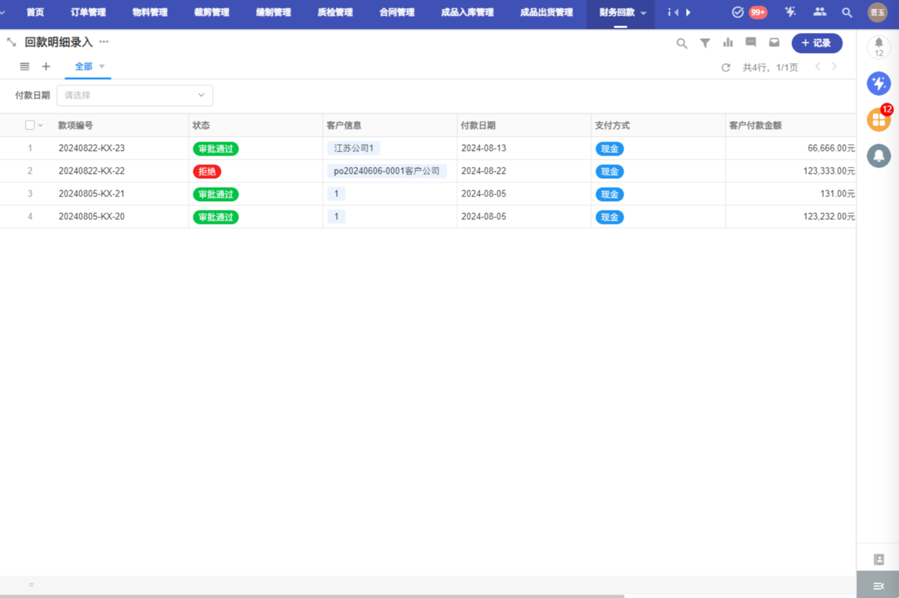Viewport: 899px width, 598px height.
Task: Click the expand fullscreen arrows icon
Action: [x=12, y=43]
